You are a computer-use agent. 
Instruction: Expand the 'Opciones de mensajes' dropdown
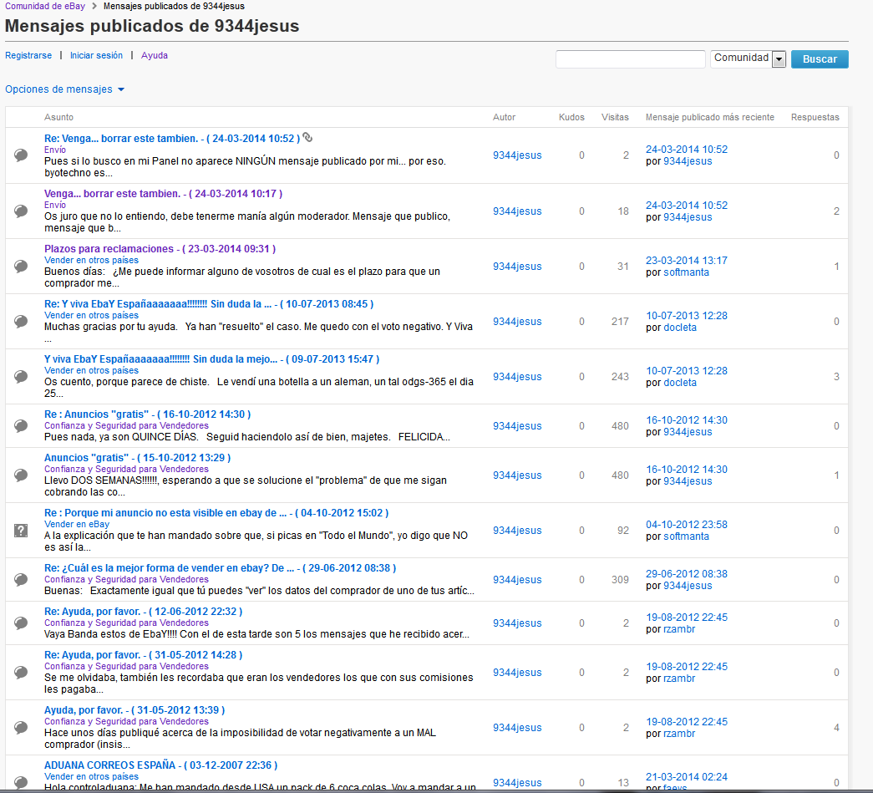tap(64, 89)
